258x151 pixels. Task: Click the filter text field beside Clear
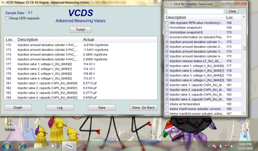(195, 11)
